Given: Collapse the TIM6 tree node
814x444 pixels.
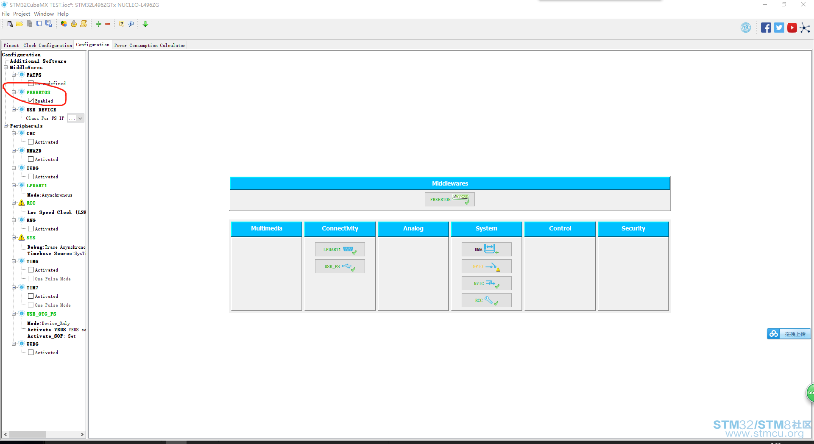Looking at the screenshot, I should pos(14,261).
